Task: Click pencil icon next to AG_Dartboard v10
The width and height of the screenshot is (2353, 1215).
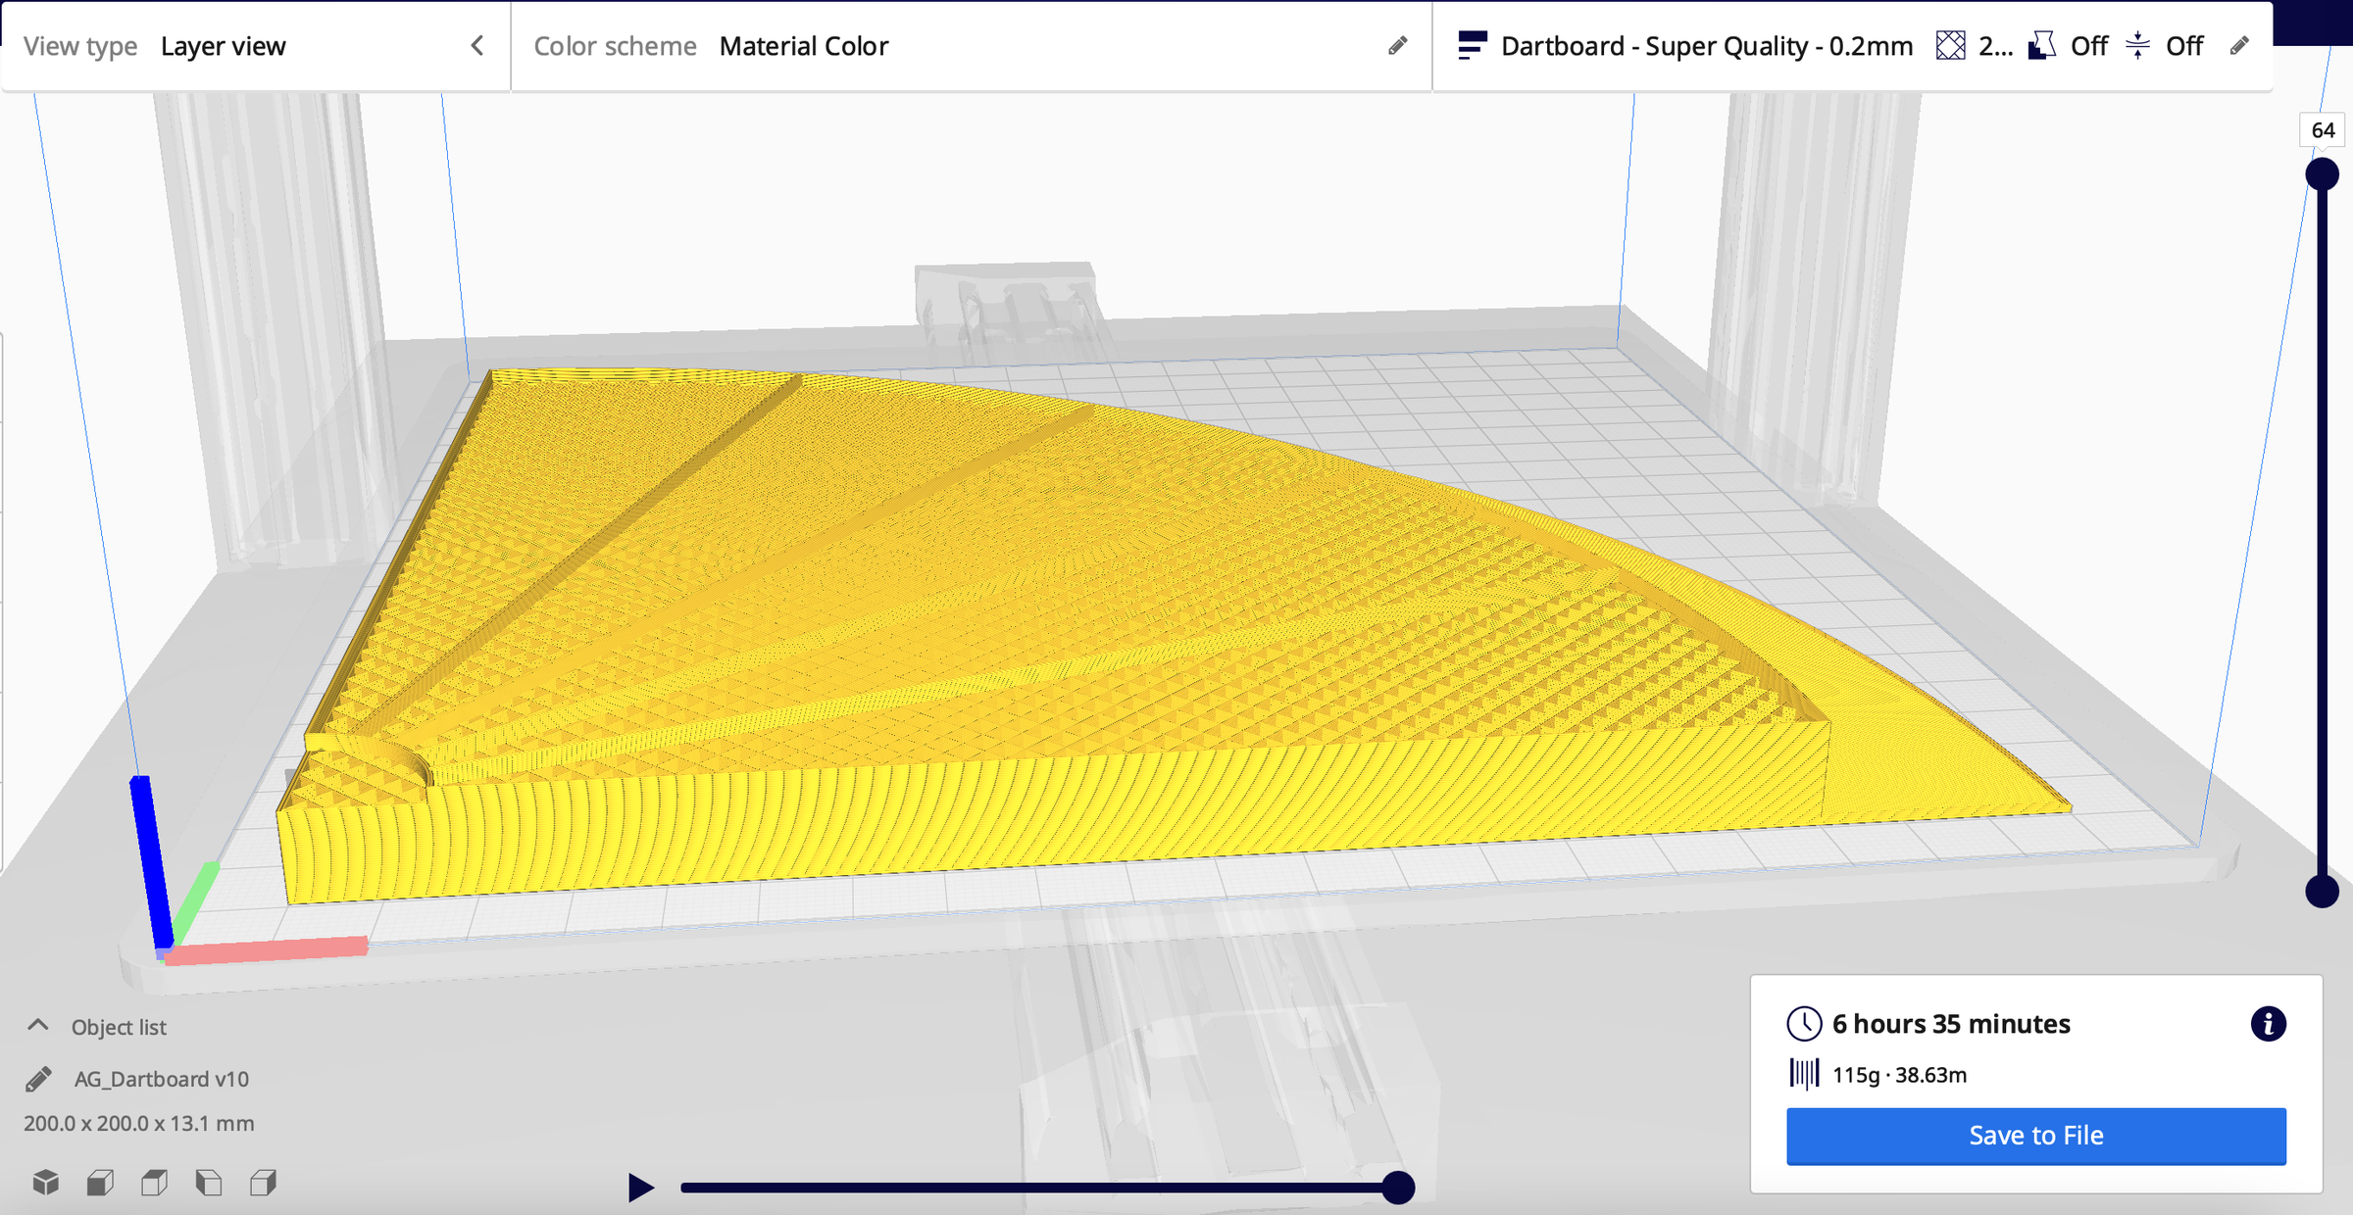Action: (x=36, y=1078)
